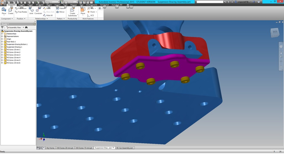284x159 pixels.
Task: Click the full navigation wheel icon
Action: [281, 46]
